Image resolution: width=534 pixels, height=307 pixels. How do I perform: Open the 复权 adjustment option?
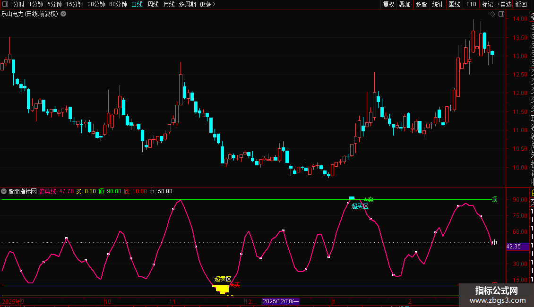(x=388, y=4)
